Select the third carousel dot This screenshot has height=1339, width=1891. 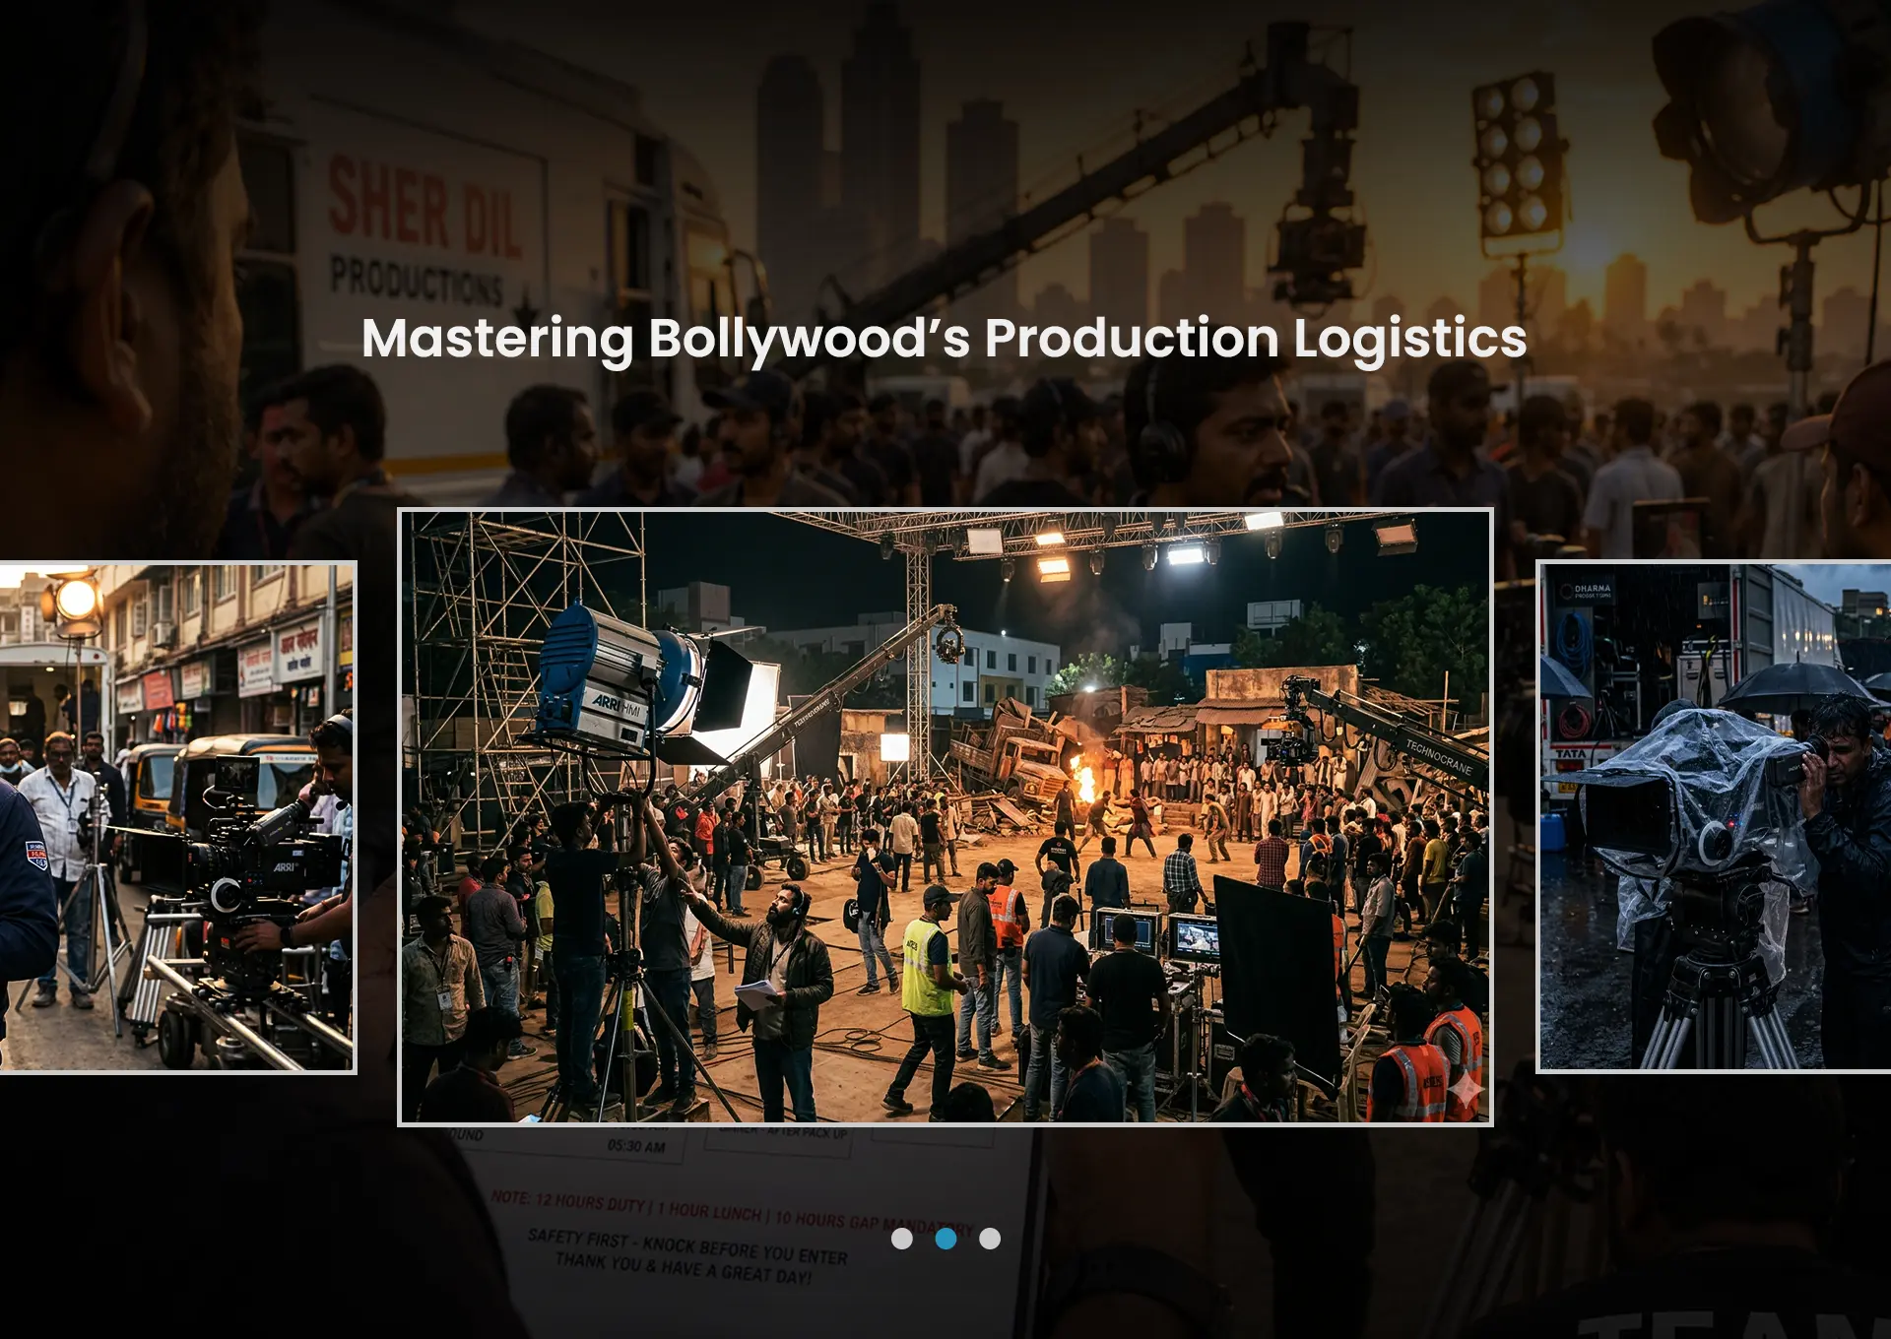990,1239
